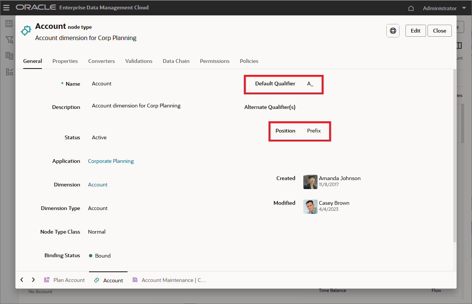
Task: Click the Account Maintenance tab icon
Action: tap(135, 280)
